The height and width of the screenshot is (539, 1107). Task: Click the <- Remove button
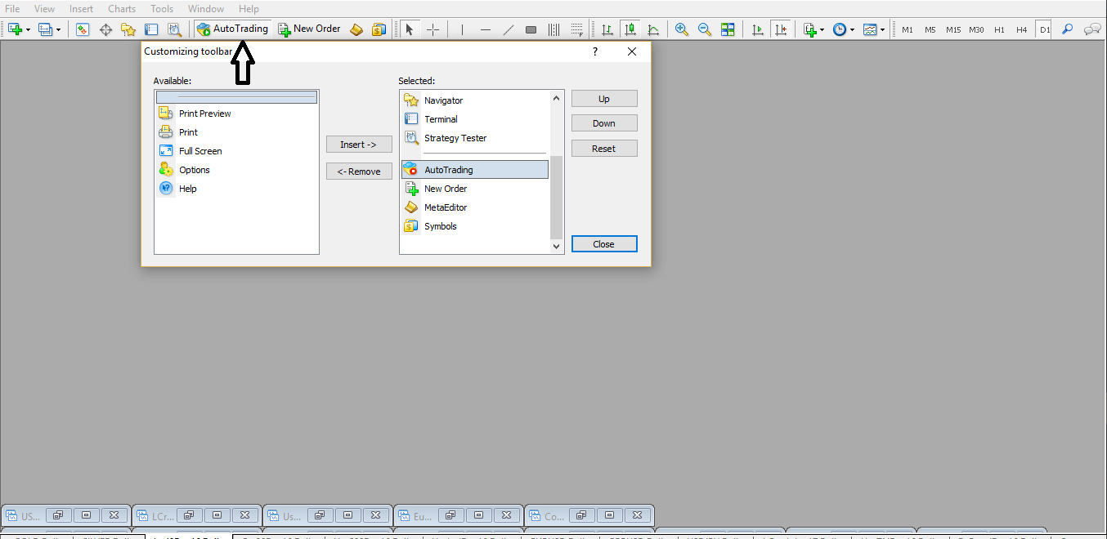(x=359, y=171)
